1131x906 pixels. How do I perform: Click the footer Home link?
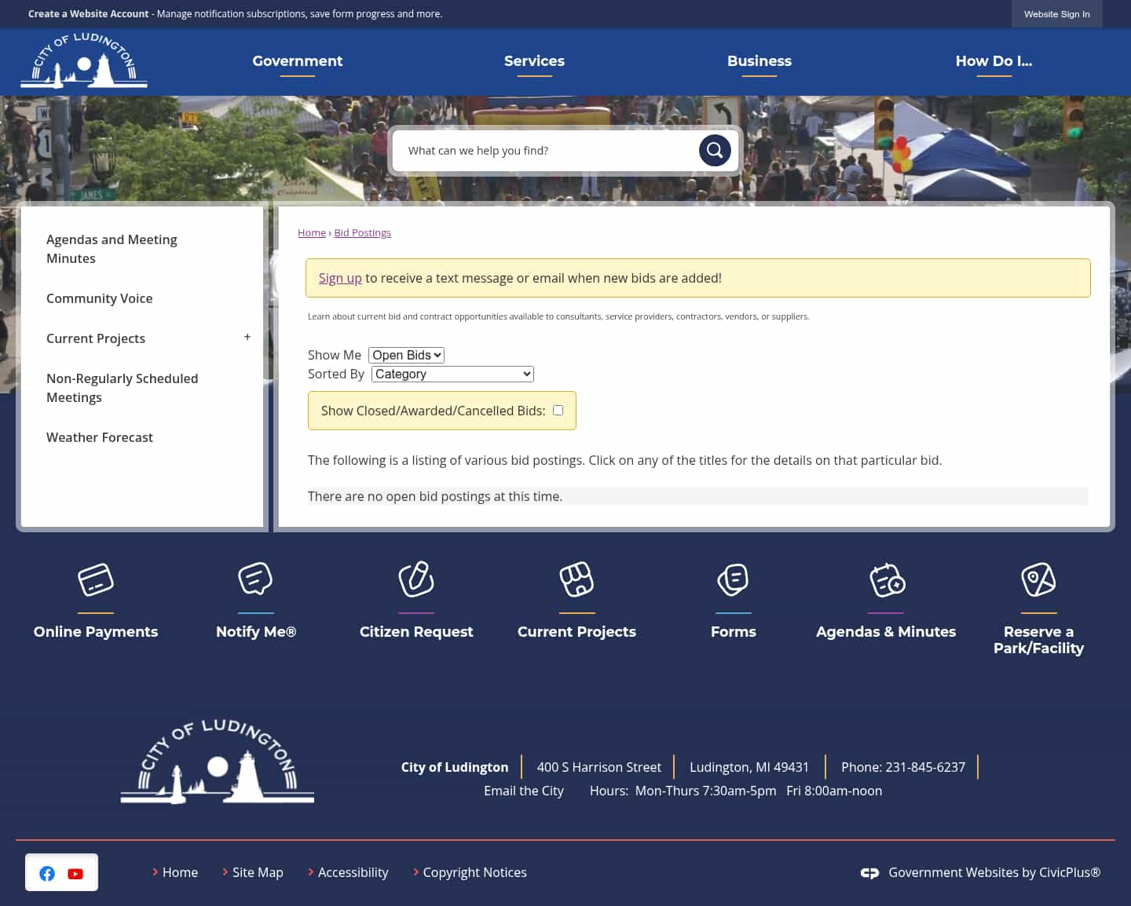click(180, 872)
